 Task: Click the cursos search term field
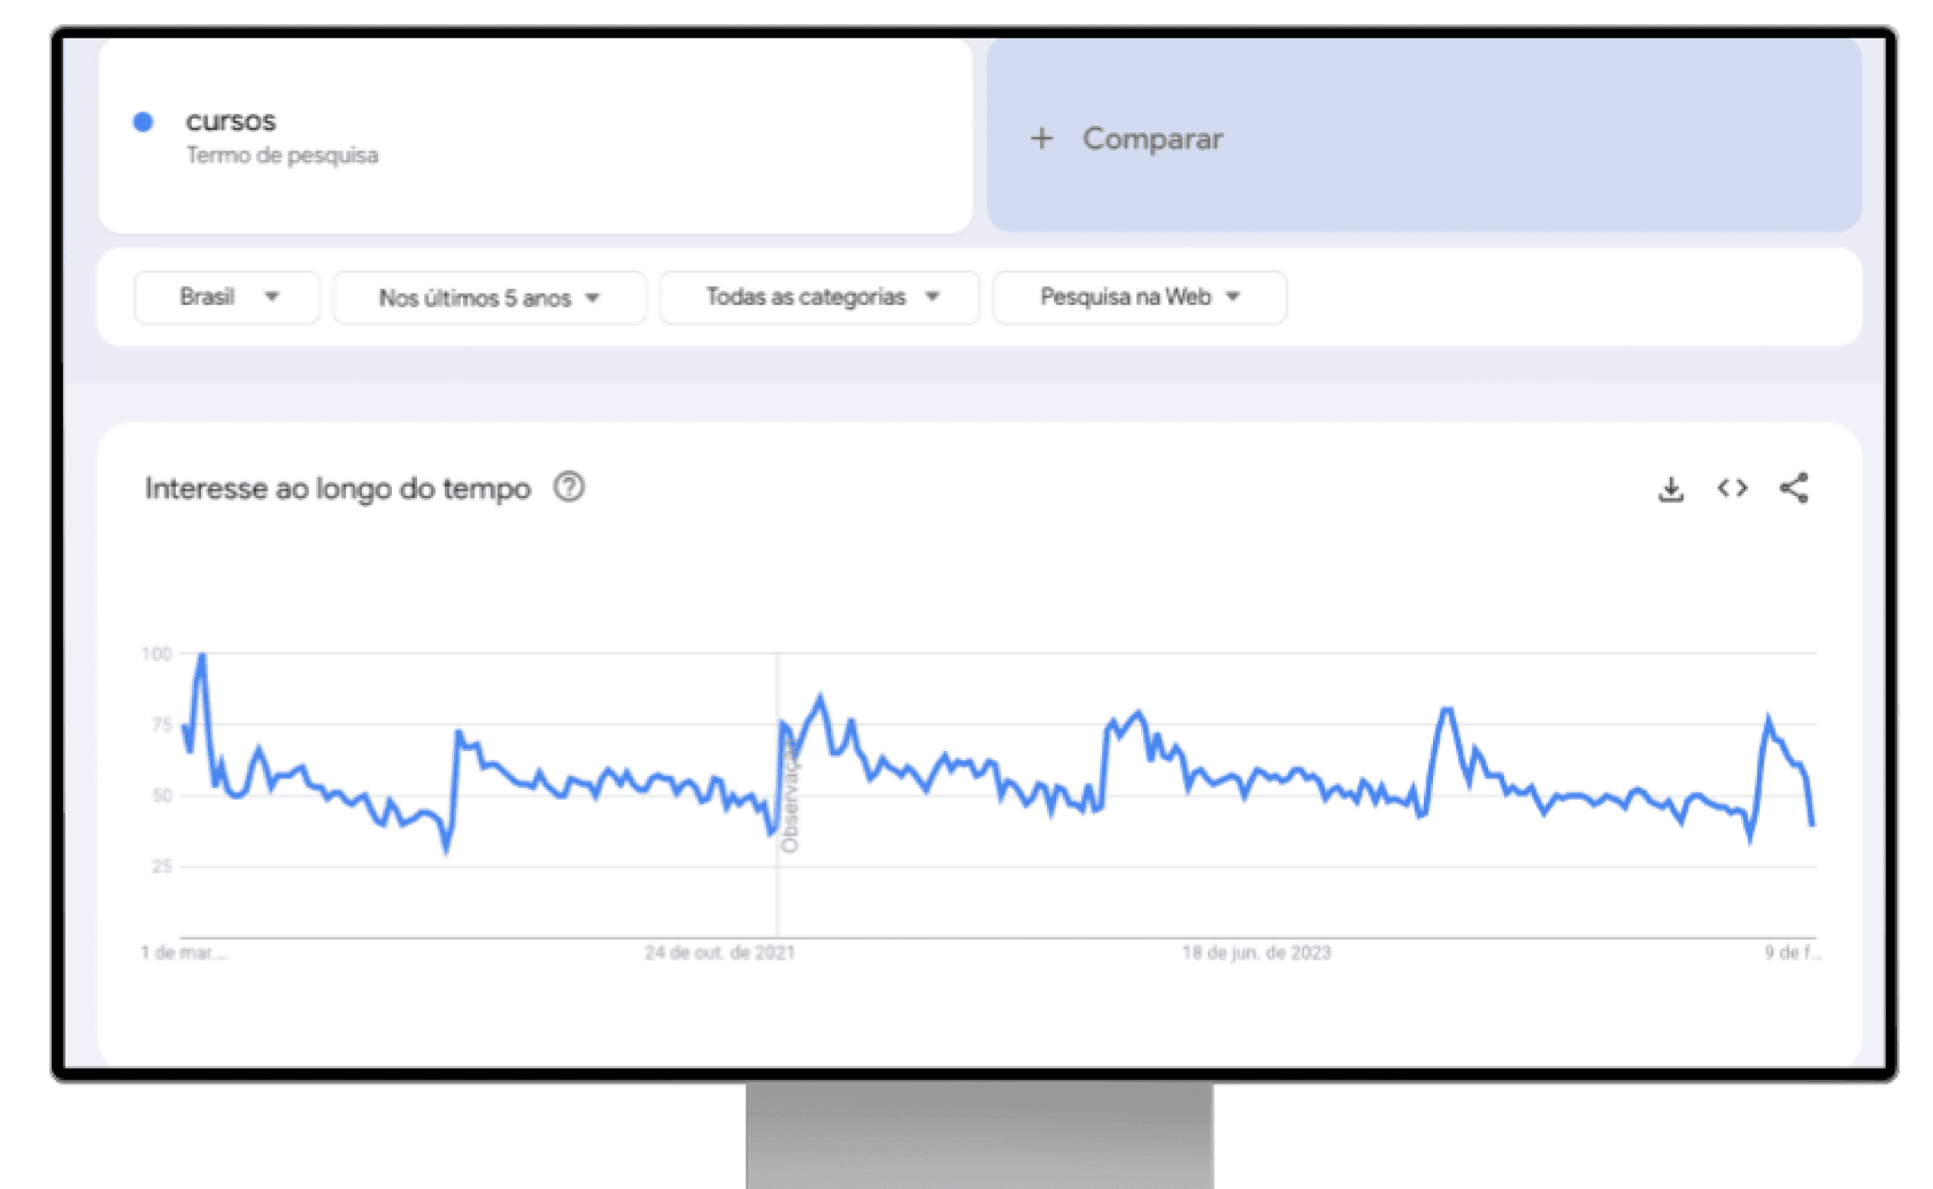point(230,121)
